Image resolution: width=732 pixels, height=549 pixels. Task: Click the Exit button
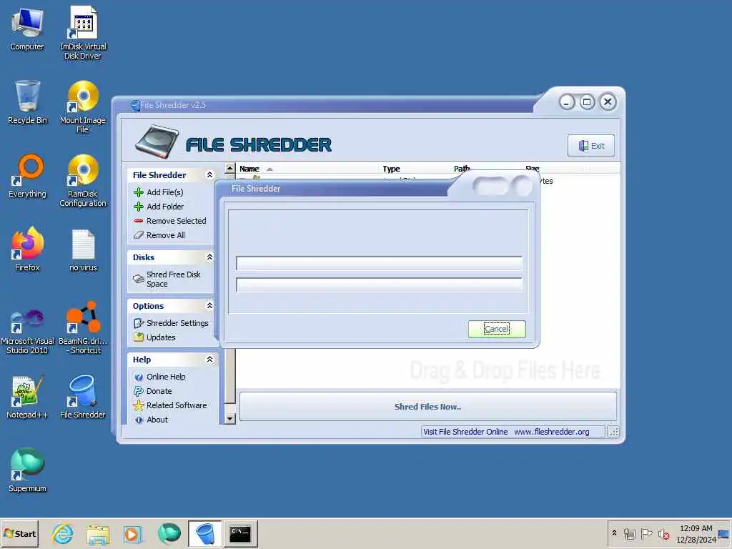[x=591, y=146]
